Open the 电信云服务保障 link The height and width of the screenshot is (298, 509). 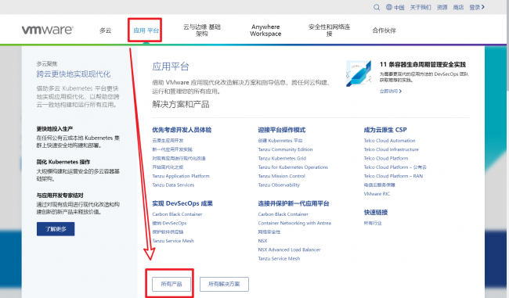click(380, 185)
